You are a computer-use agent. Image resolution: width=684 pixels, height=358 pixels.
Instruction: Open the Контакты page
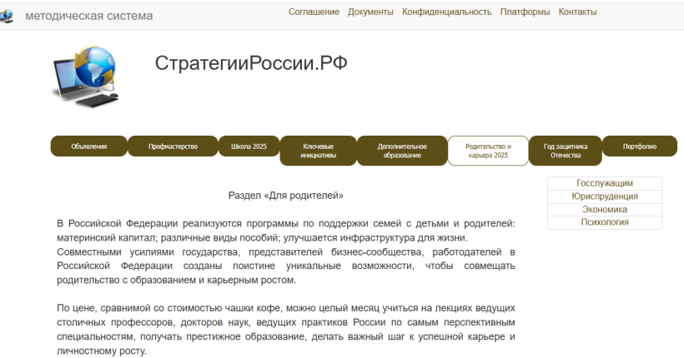click(577, 12)
